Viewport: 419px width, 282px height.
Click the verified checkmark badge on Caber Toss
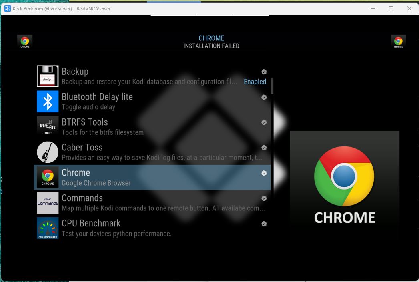[264, 148]
